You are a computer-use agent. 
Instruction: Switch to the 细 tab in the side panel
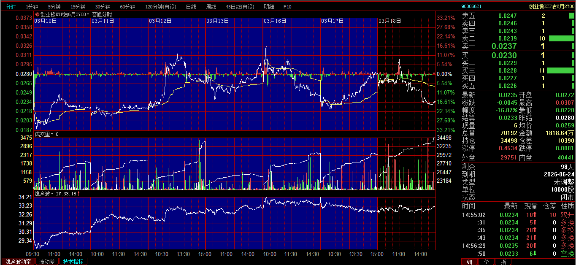469,262
